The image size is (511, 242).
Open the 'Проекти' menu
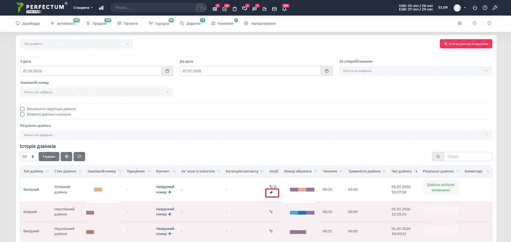click(x=128, y=24)
